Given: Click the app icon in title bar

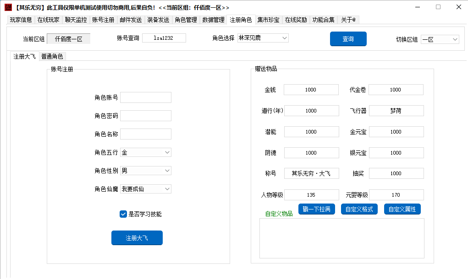Looking at the screenshot, I should pyautogui.click(x=8, y=7).
